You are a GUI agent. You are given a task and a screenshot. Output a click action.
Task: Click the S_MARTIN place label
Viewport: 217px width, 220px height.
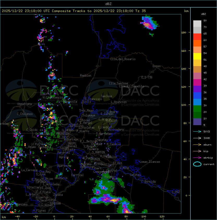(x=99, y=152)
